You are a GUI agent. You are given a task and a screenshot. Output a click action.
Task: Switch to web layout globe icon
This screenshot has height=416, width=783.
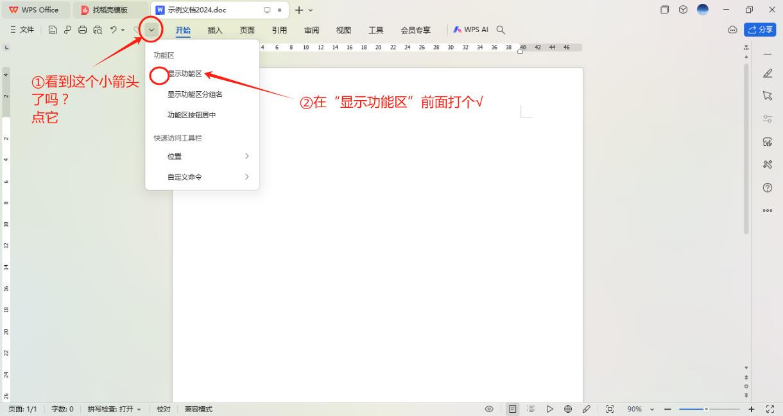point(568,409)
